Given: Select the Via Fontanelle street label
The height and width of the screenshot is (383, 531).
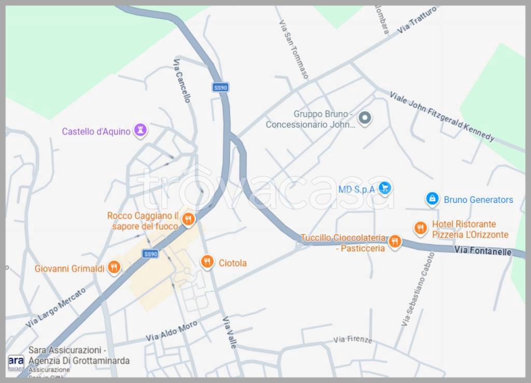Looking at the screenshot, I should pyautogui.click(x=483, y=251).
